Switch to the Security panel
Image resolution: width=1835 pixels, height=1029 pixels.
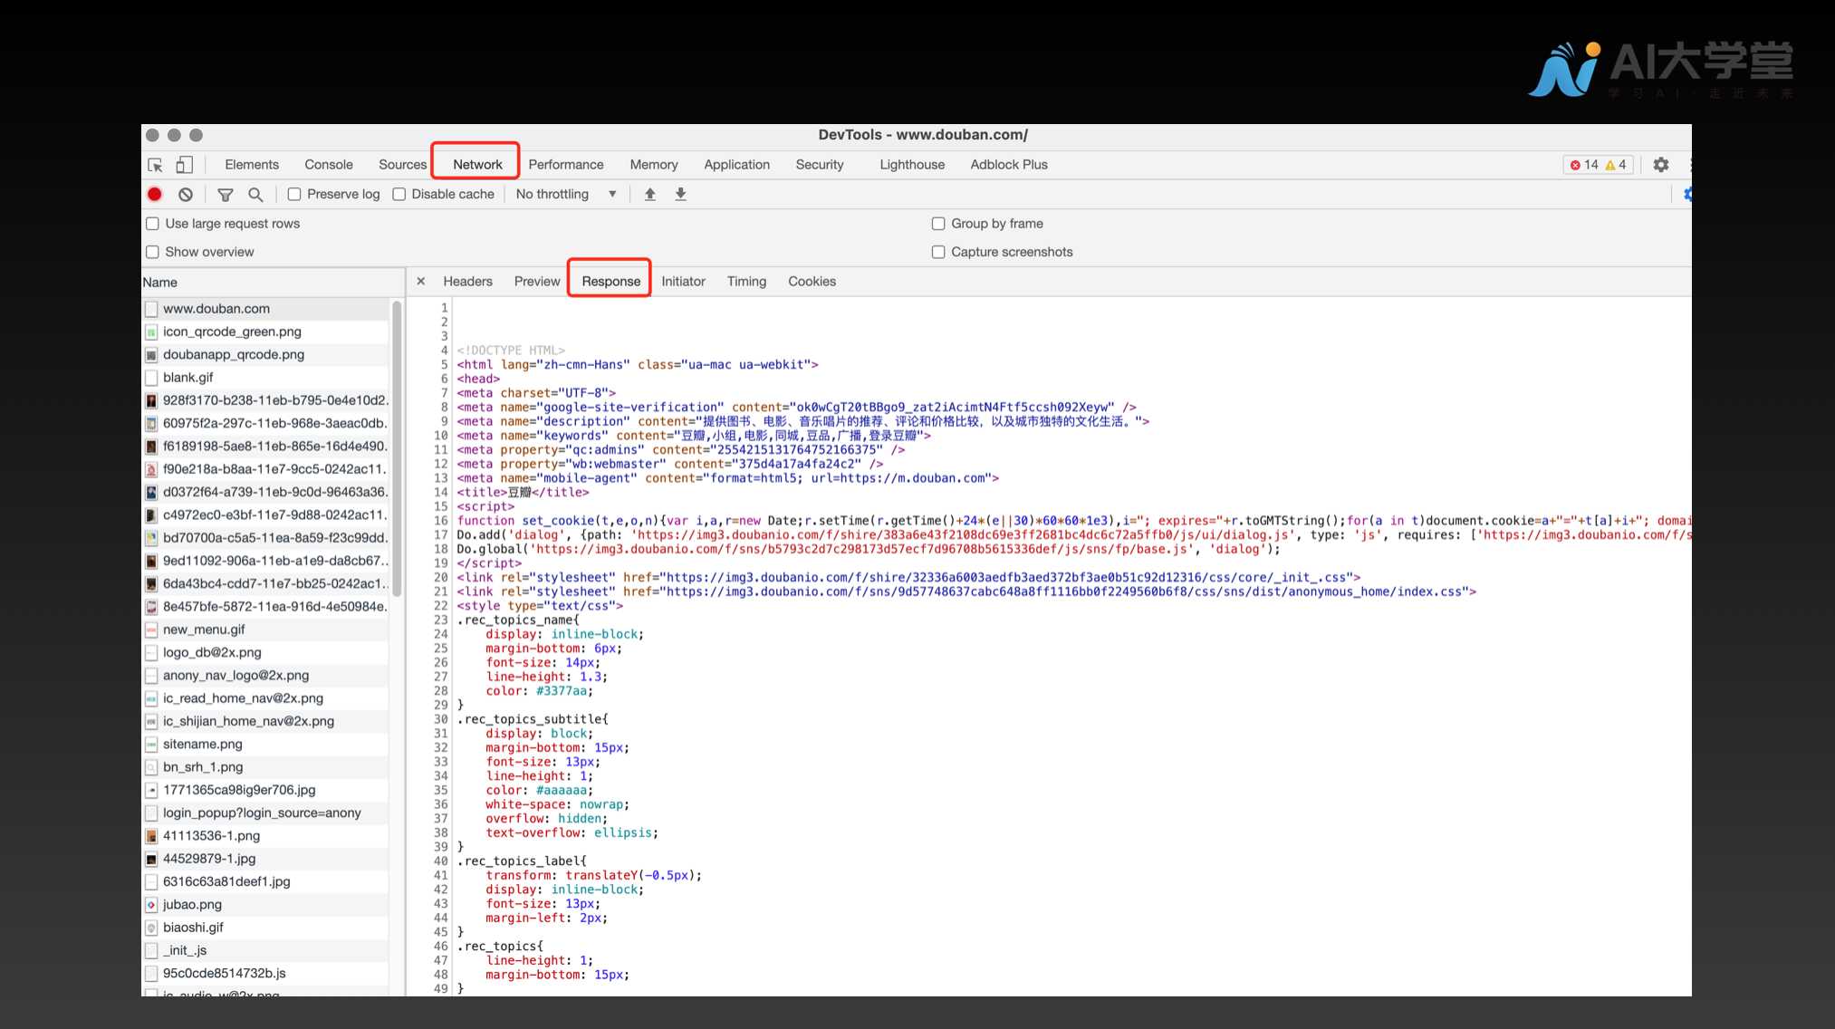(820, 165)
